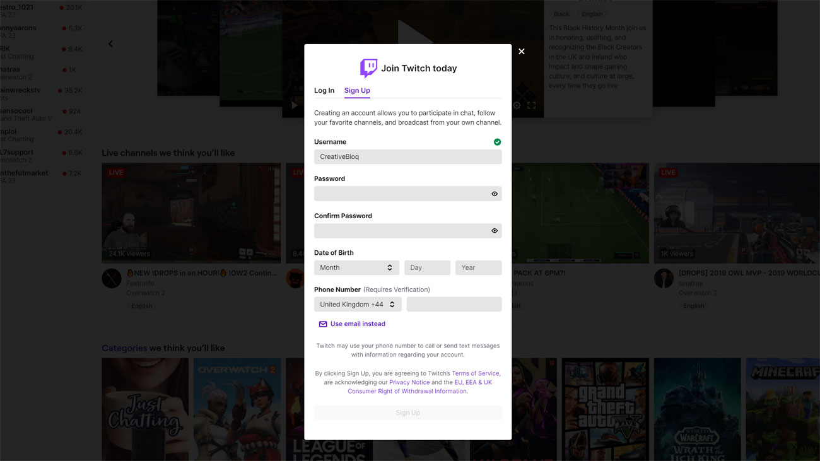Click the Sign Up submit button
This screenshot has width=820, height=461.
[408, 412]
